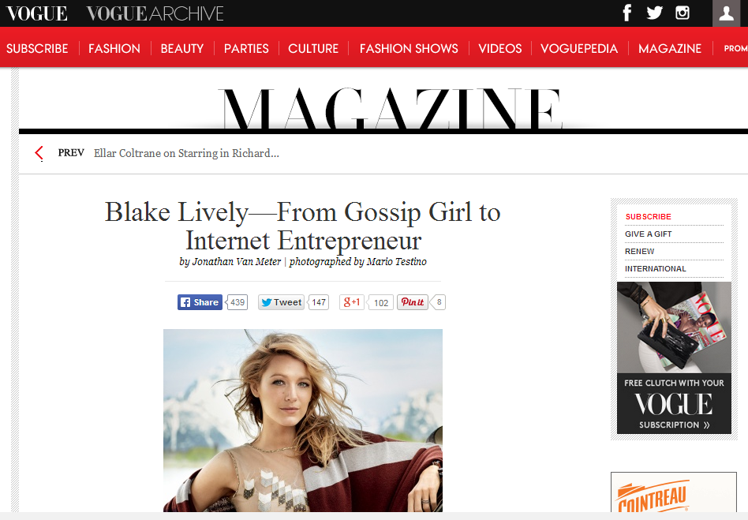This screenshot has width=748, height=520.
Task: Click the PREV label
Action: [x=71, y=152]
